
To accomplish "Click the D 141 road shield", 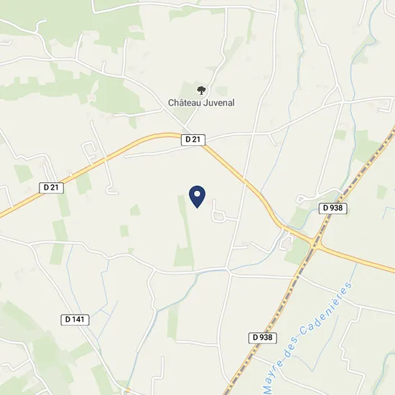I will [75, 320].
